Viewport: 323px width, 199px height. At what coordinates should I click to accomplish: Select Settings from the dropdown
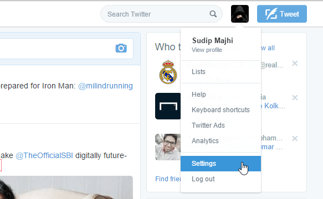[x=221, y=164]
